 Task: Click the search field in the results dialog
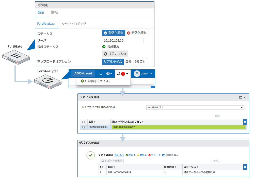click(x=228, y=161)
